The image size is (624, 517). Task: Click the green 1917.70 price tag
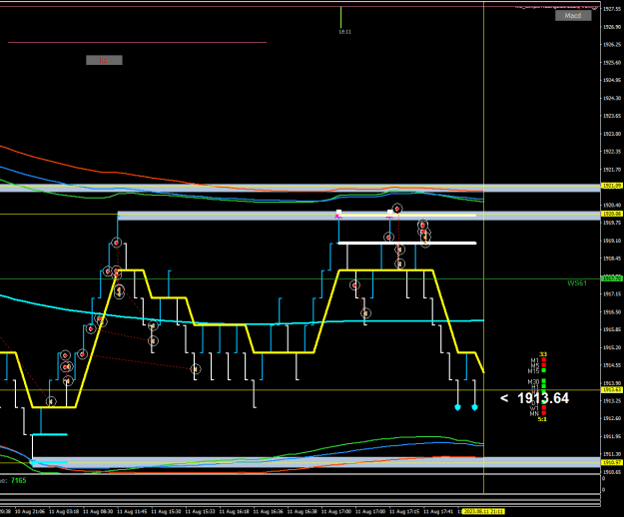pyautogui.click(x=612, y=278)
